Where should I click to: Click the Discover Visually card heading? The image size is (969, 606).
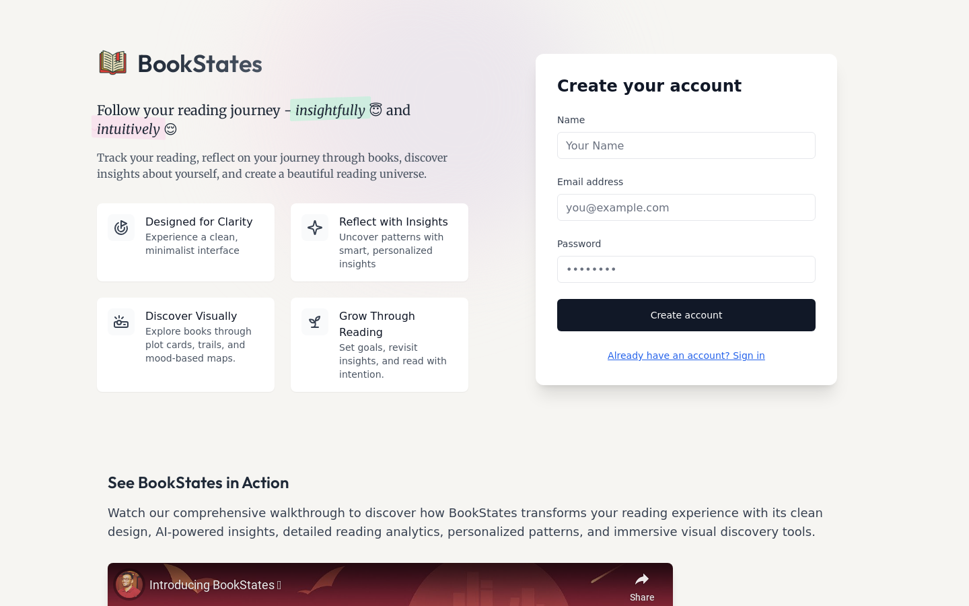tap(191, 316)
